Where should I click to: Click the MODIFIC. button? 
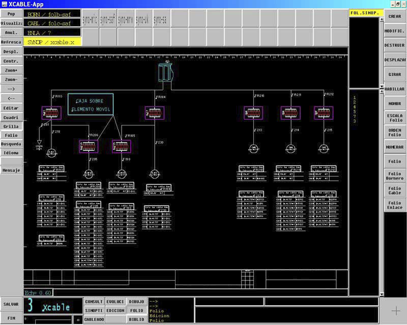pos(395,31)
